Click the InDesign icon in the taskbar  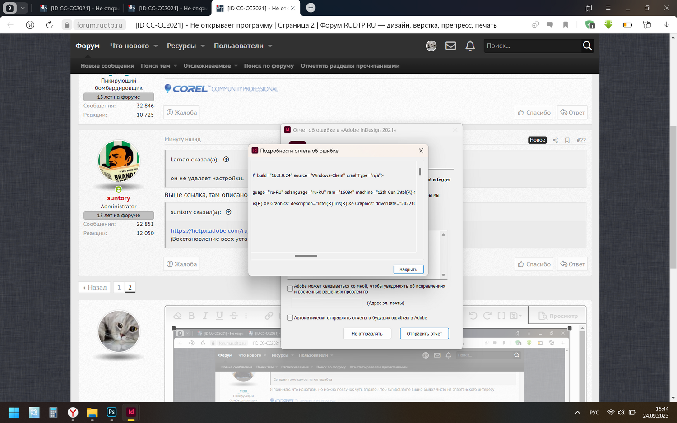point(131,412)
